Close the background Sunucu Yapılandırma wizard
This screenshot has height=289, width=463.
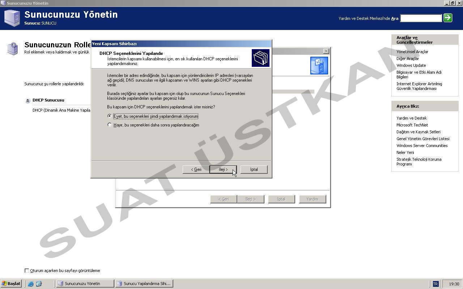point(326,51)
